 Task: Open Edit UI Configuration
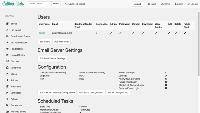click(x=118, y=92)
